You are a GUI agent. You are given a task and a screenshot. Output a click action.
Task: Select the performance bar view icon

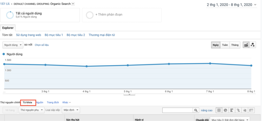pos(232,110)
